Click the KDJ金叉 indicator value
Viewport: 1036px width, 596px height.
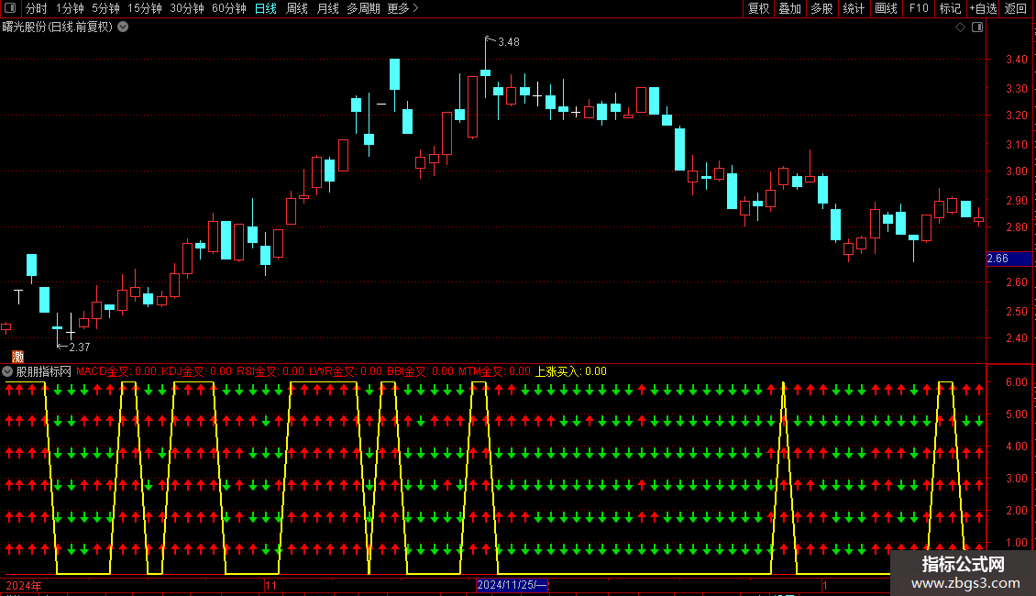pyautogui.click(x=197, y=371)
